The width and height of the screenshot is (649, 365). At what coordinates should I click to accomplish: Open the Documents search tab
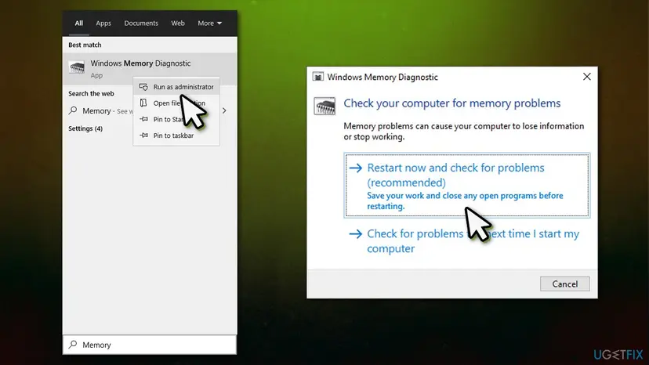[141, 23]
